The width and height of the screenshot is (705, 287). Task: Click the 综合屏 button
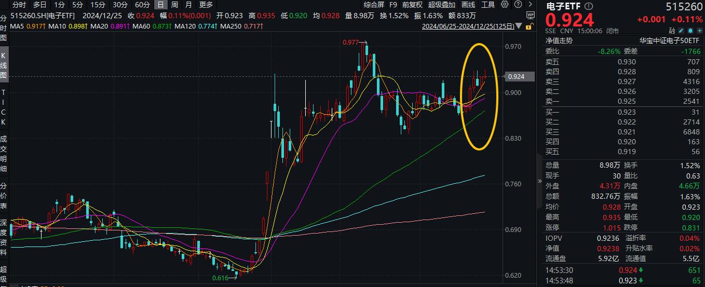pos(374,5)
